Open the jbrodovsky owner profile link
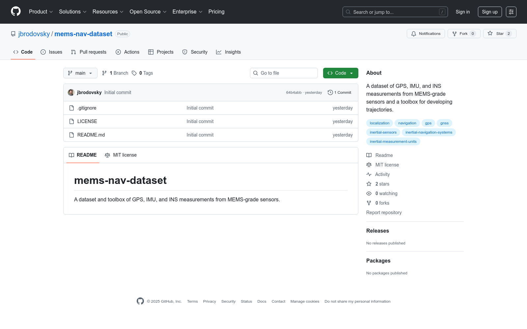This screenshot has width=527, height=329. click(34, 34)
